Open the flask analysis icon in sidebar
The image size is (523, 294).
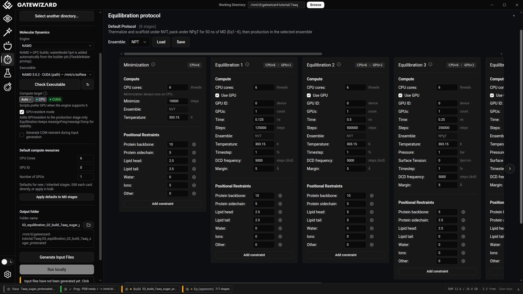[8, 73]
